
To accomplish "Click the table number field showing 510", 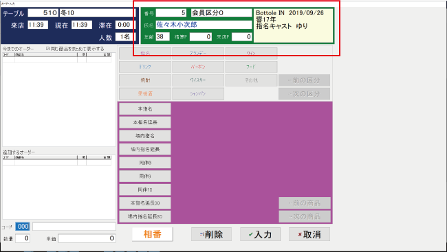I will point(43,13).
